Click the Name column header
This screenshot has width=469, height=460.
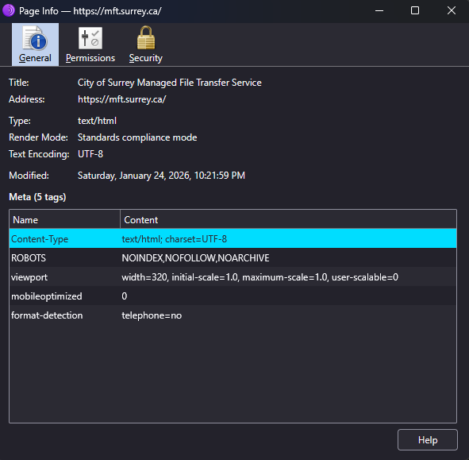(x=64, y=219)
